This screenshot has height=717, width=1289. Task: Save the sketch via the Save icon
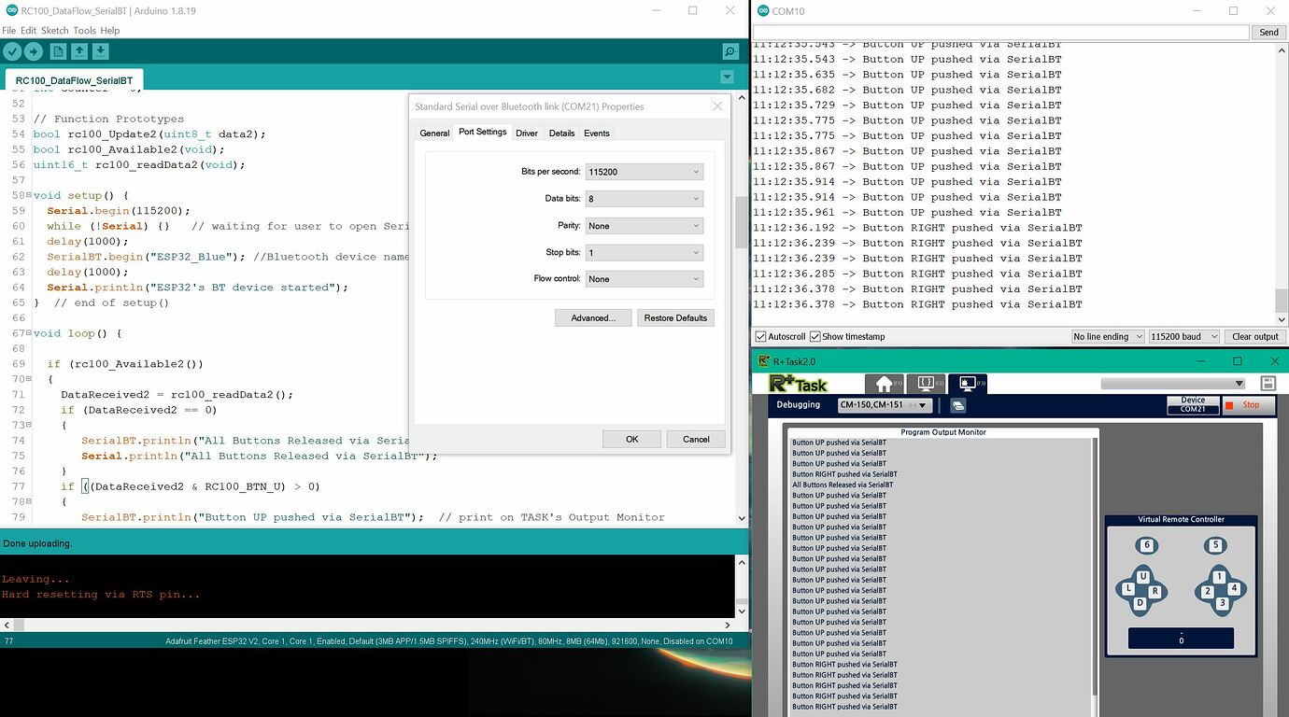(x=101, y=51)
